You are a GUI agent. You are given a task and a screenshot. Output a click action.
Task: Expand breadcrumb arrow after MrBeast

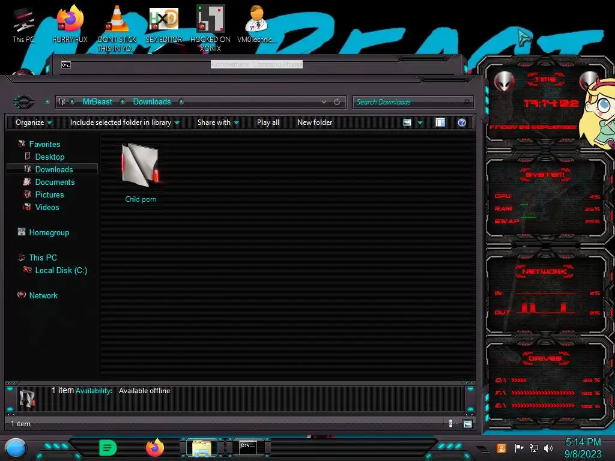(123, 101)
